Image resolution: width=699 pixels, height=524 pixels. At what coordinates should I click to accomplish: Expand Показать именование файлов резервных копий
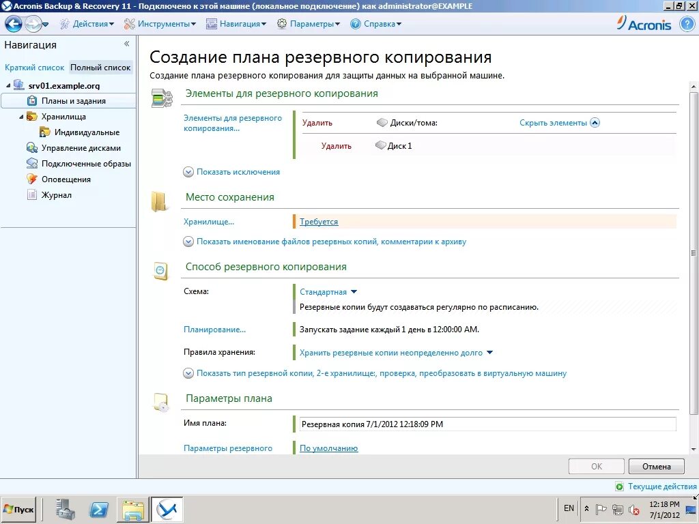click(x=324, y=242)
